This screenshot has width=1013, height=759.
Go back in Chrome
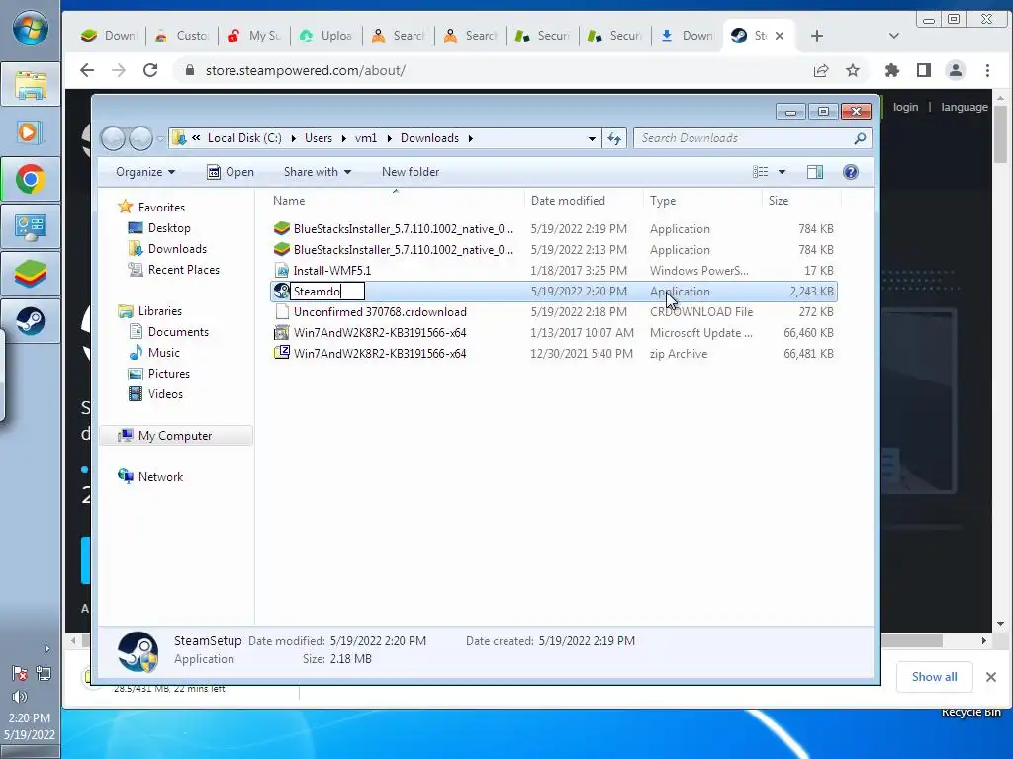(x=87, y=70)
